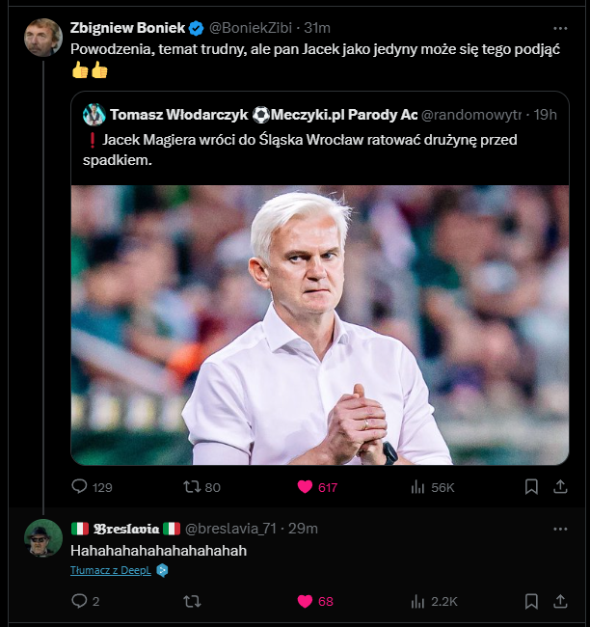Bookmark Breslavia's reply
Viewport: 590px width, 627px height.
(x=531, y=601)
